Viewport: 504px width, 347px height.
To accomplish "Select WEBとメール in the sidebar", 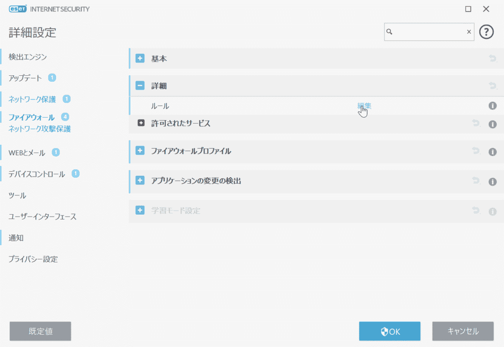I will (x=27, y=153).
